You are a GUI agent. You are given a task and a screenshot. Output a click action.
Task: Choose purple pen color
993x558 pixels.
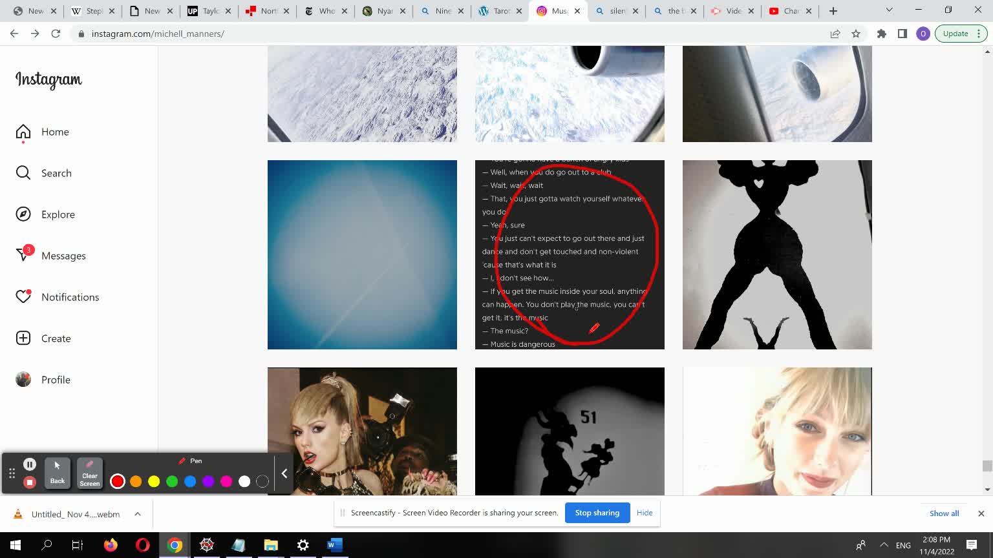point(208,481)
